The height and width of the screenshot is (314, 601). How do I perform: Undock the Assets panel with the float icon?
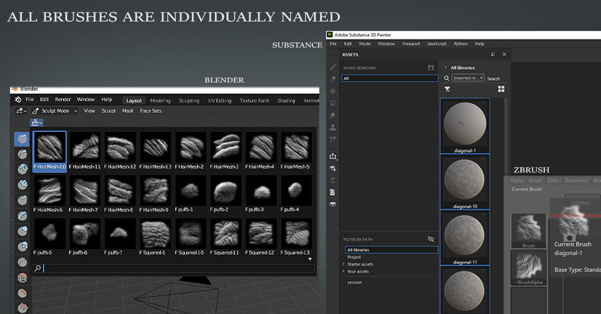pyautogui.click(x=492, y=55)
